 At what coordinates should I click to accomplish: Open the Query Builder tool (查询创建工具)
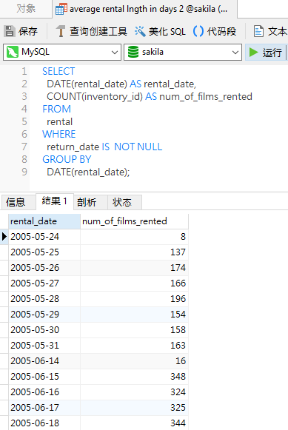pyautogui.click(x=91, y=31)
